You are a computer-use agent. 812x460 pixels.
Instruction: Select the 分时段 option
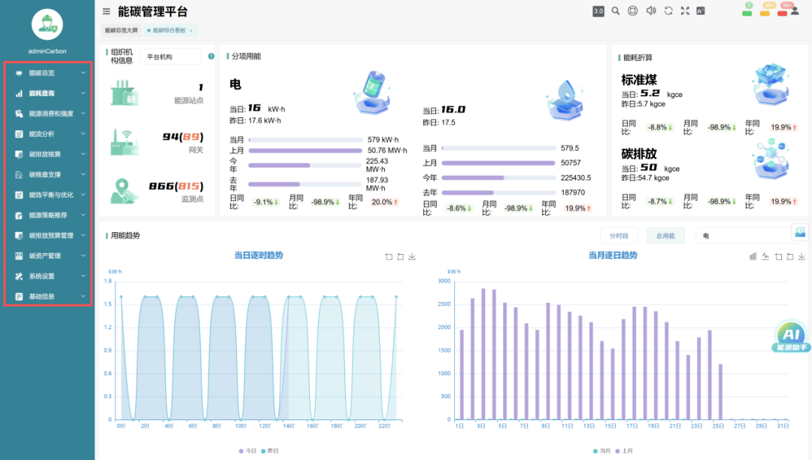[619, 236]
